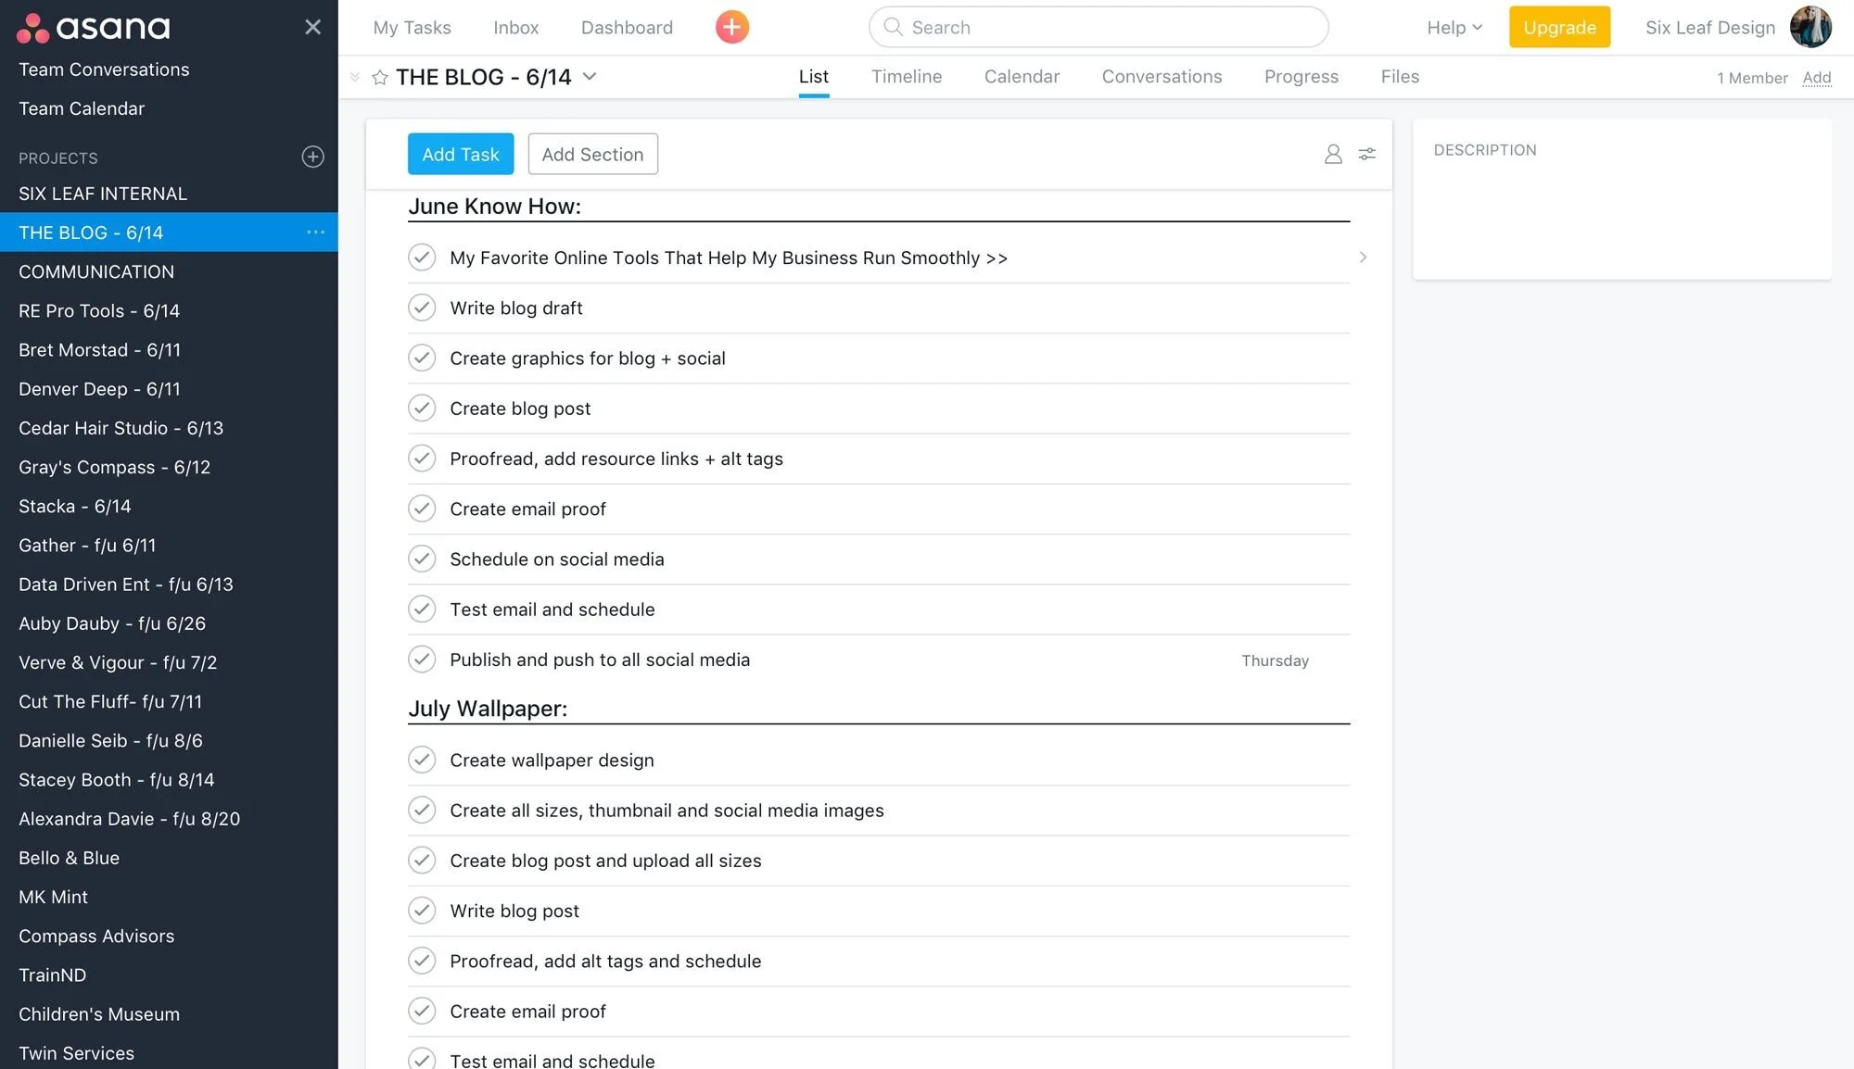
Task: Star THE BLOG project as favorite
Action: tap(380, 77)
